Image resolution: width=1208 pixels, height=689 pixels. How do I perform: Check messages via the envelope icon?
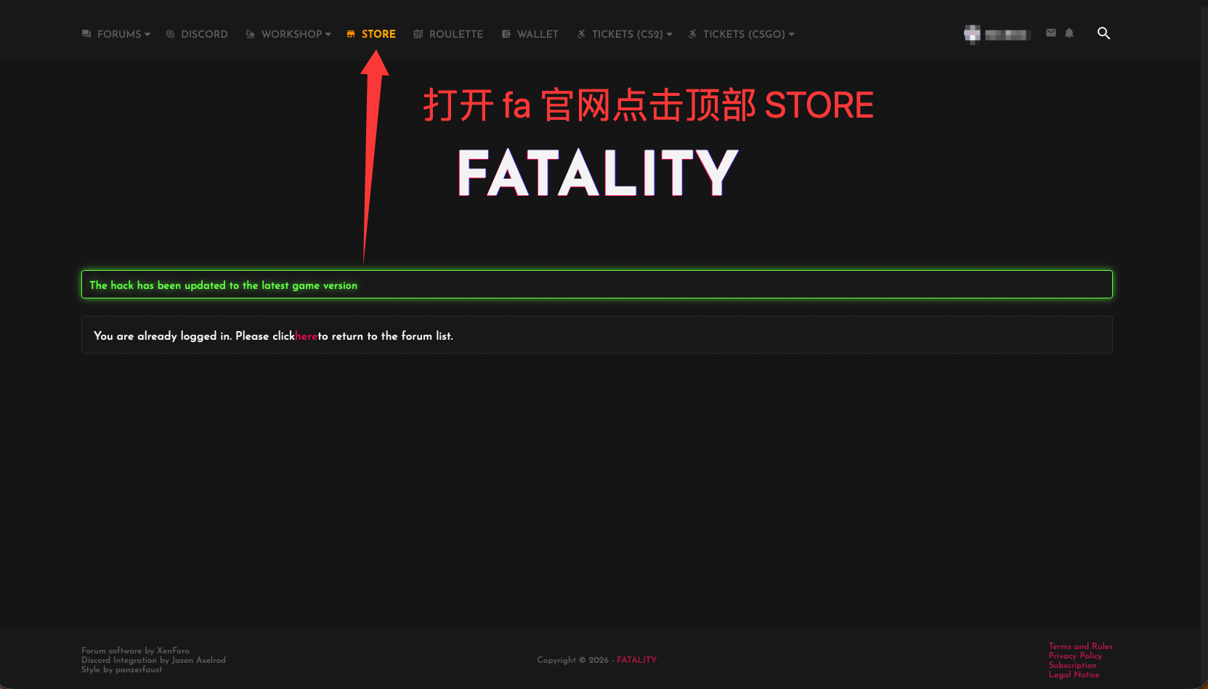pos(1050,33)
